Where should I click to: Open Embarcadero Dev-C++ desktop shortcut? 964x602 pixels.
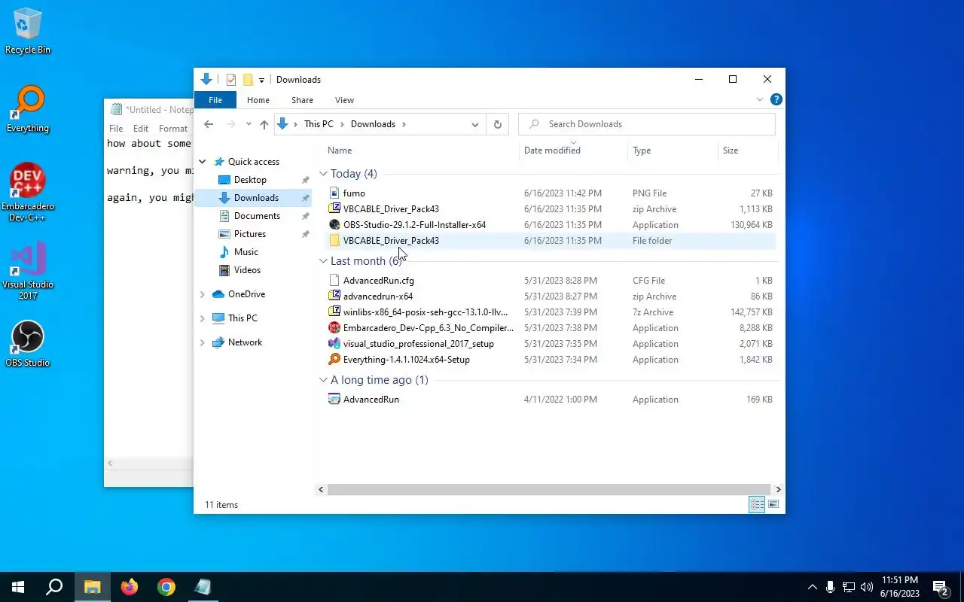[28, 192]
